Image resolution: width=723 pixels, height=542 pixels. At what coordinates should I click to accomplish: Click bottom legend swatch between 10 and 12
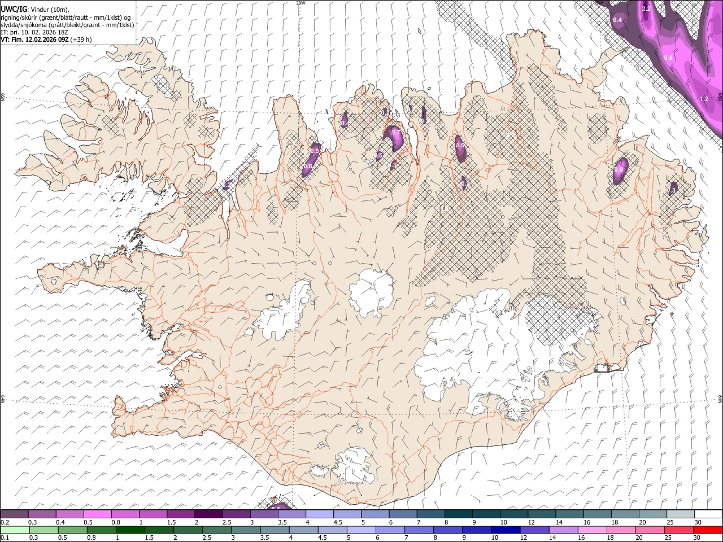[506, 530]
